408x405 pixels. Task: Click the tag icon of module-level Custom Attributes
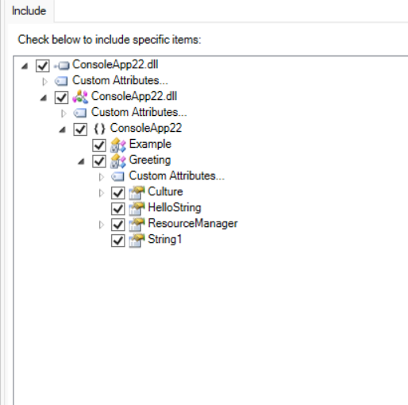80,113
